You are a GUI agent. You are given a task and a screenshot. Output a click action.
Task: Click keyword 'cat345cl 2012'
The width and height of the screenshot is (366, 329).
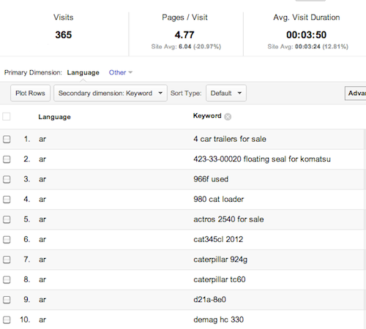coord(218,239)
